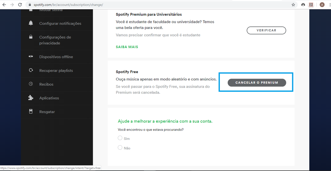This screenshot has height=171, width=331.
Task: Click the browser address bar URL
Action: click(x=68, y=5)
